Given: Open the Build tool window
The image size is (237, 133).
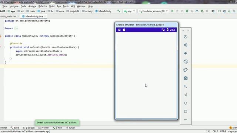Looking at the screenshot, I should 15,128.
